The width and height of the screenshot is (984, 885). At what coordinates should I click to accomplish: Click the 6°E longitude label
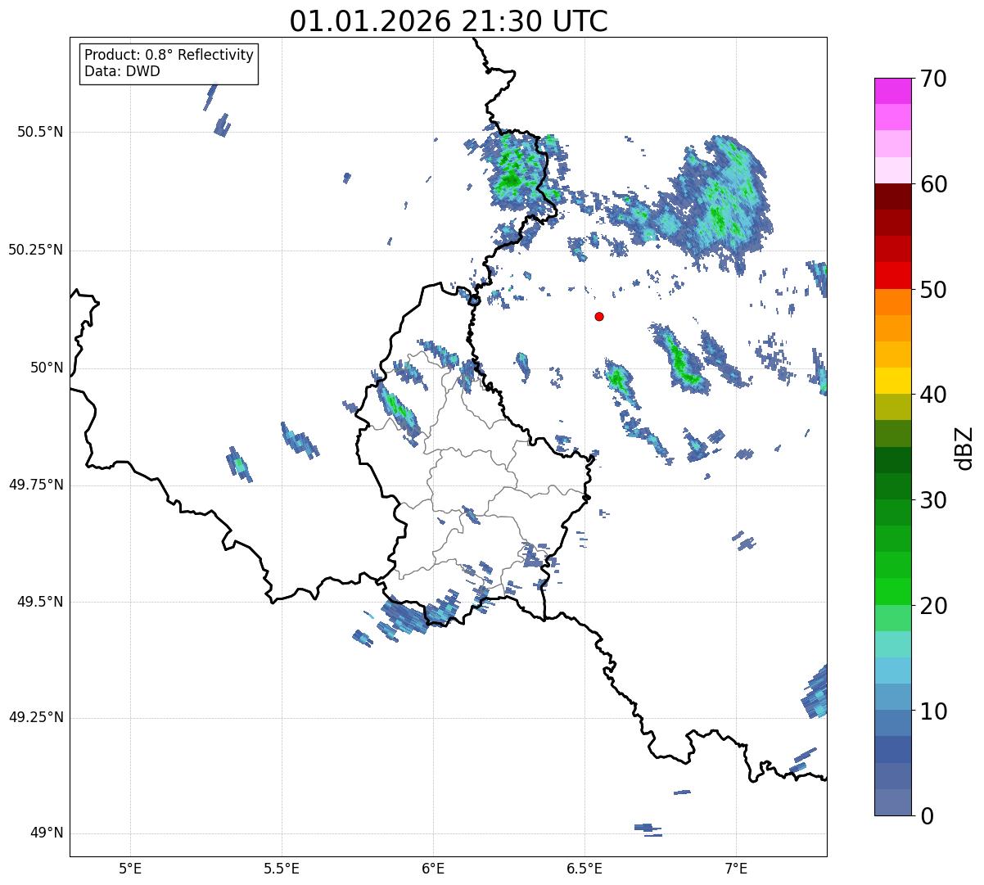[433, 868]
